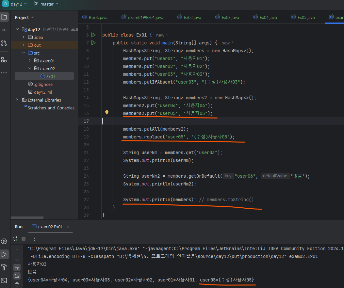
Task: Switch to the Ex04.java tab
Action: (265, 17)
